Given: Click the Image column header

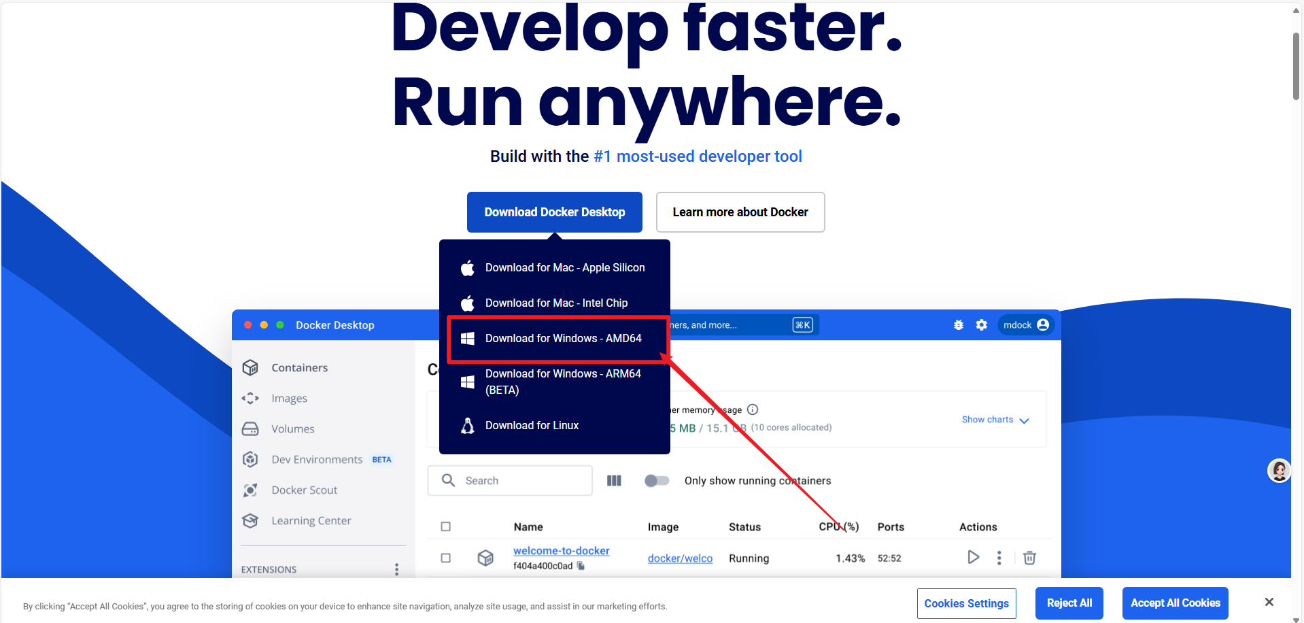Looking at the screenshot, I should pos(663,527).
